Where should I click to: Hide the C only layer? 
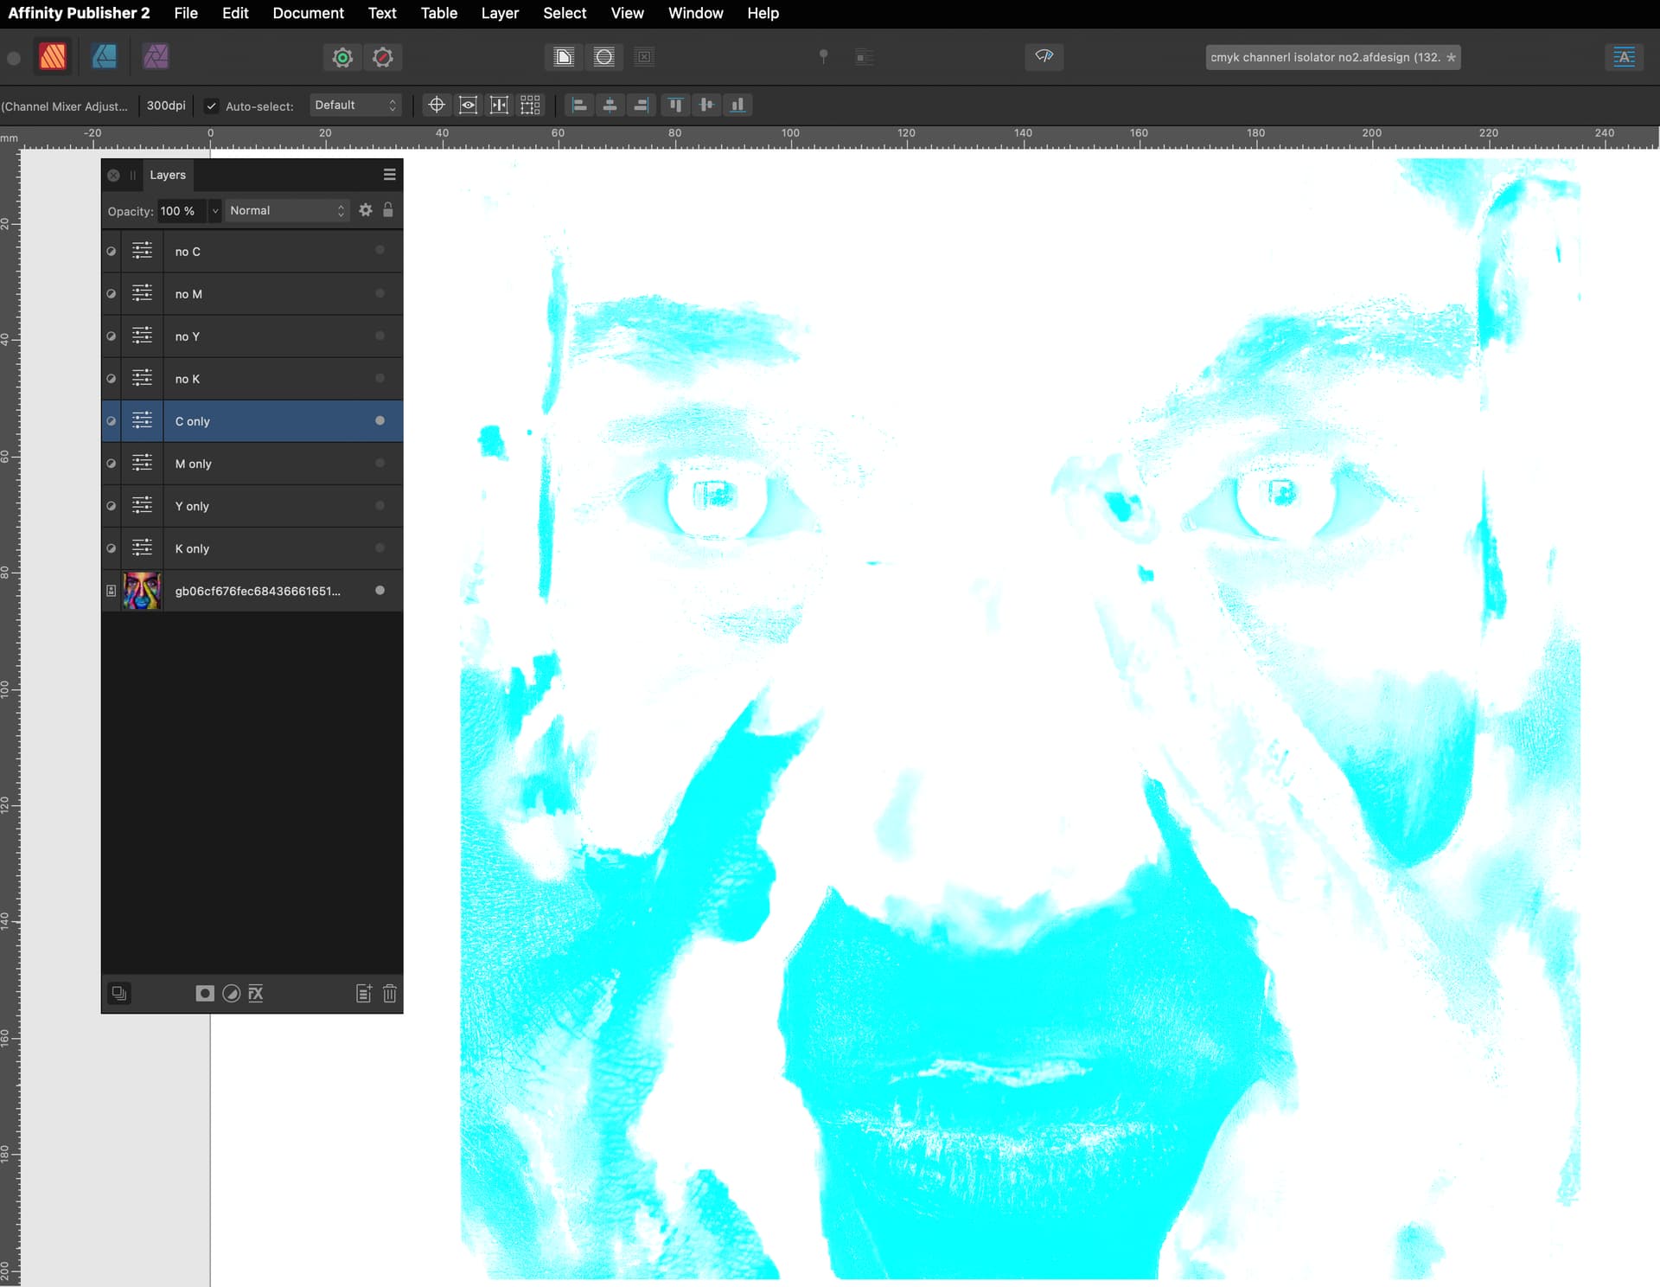(380, 420)
